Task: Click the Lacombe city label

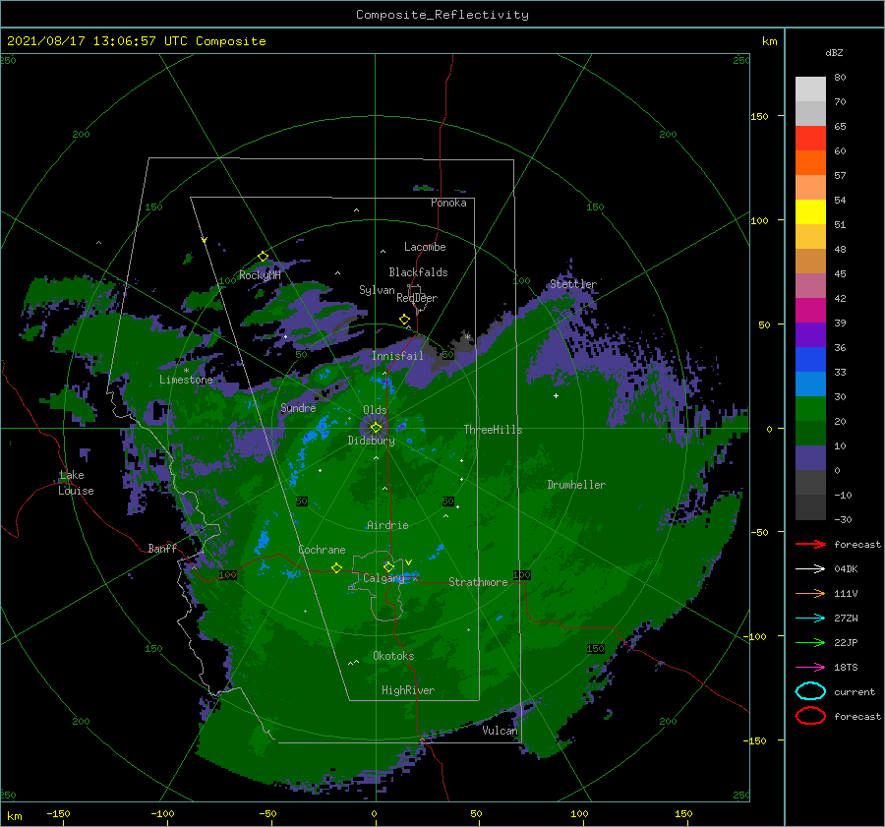Action: tap(425, 247)
